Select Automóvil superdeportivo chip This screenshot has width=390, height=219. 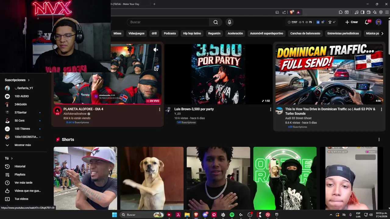[267, 33]
